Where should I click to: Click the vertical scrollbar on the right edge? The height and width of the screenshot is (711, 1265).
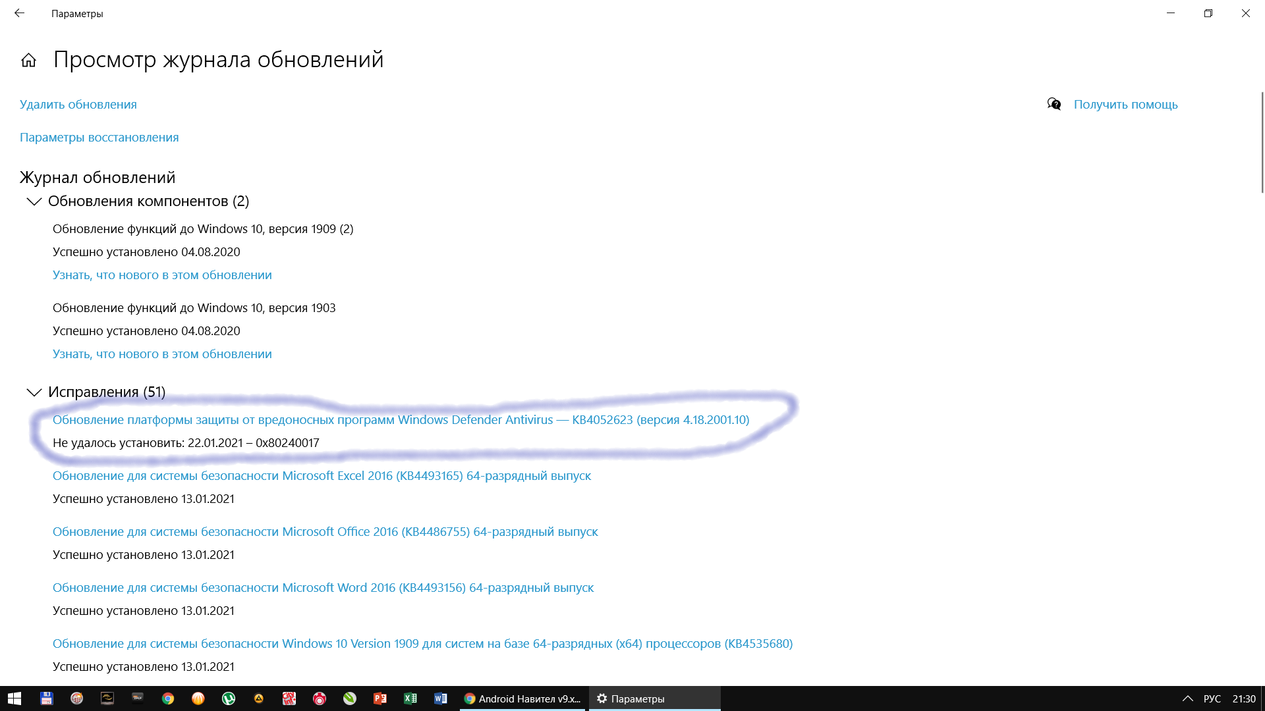click(x=1262, y=142)
